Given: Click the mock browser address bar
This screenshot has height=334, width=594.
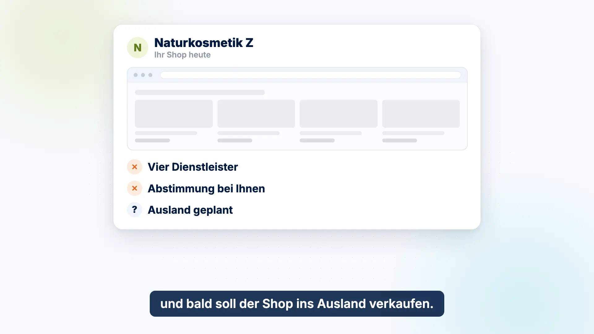Looking at the screenshot, I should (311, 75).
